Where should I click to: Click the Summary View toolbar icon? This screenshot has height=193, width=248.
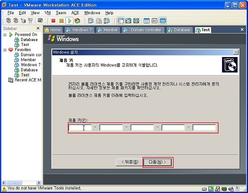coord(147,21)
